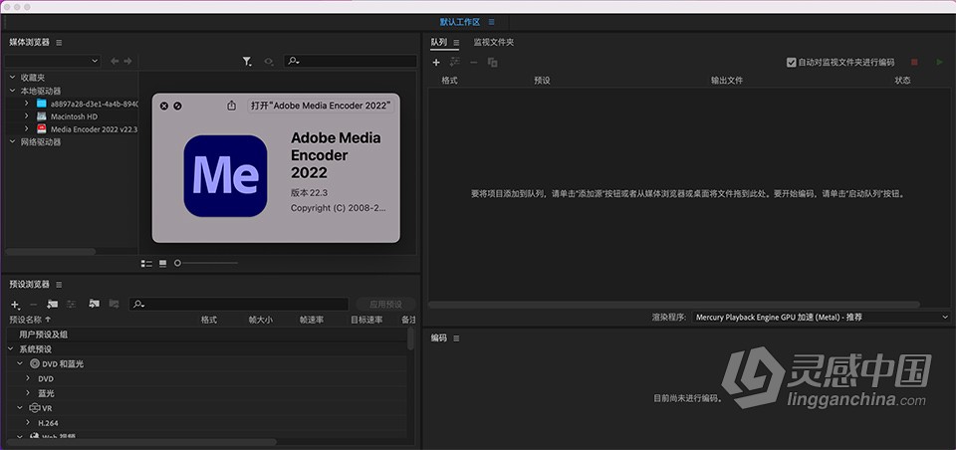
Task: Click the Me application icon thumbnail
Action: (x=225, y=175)
